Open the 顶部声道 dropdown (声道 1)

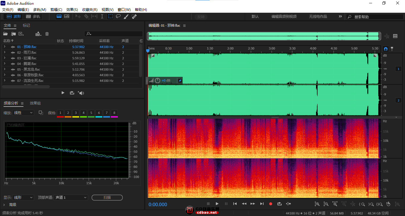coord(71,197)
